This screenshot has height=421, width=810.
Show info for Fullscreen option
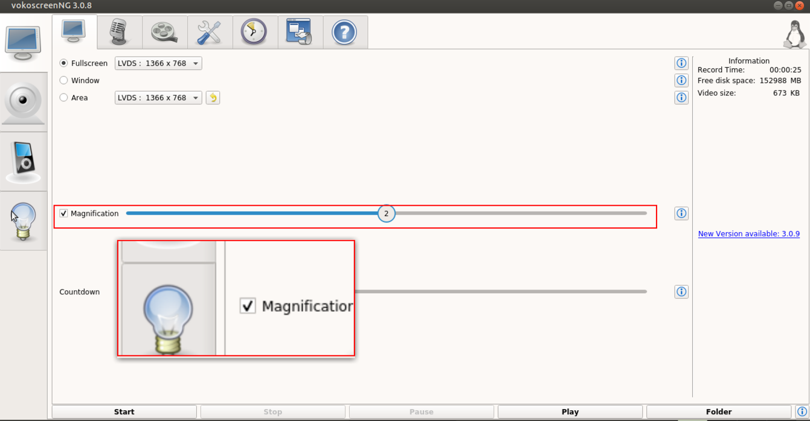(x=681, y=63)
